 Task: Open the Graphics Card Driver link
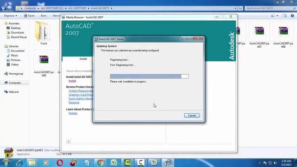tap(81, 95)
